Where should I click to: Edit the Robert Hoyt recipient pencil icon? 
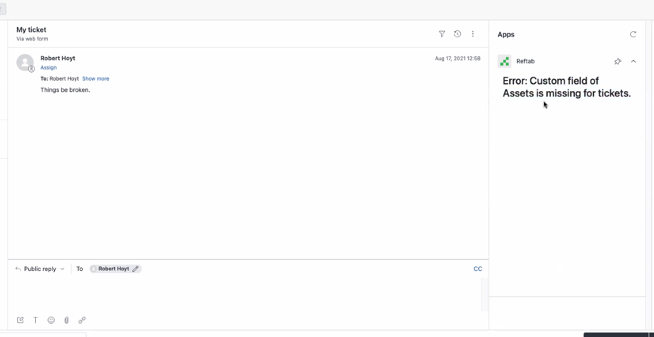tap(136, 269)
